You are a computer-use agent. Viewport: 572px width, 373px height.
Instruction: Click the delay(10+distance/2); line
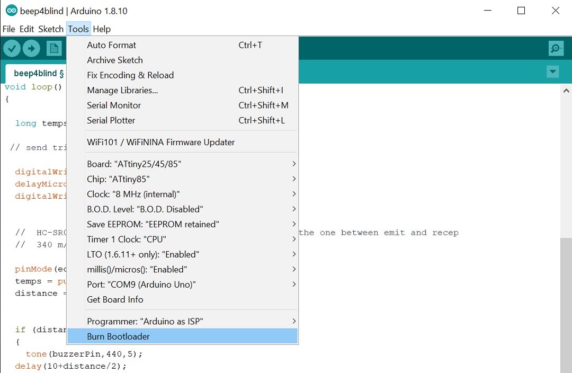pyautogui.click(x=70, y=366)
